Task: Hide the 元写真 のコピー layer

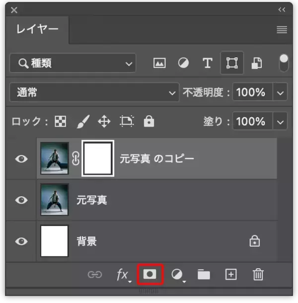Action: (x=21, y=158)
